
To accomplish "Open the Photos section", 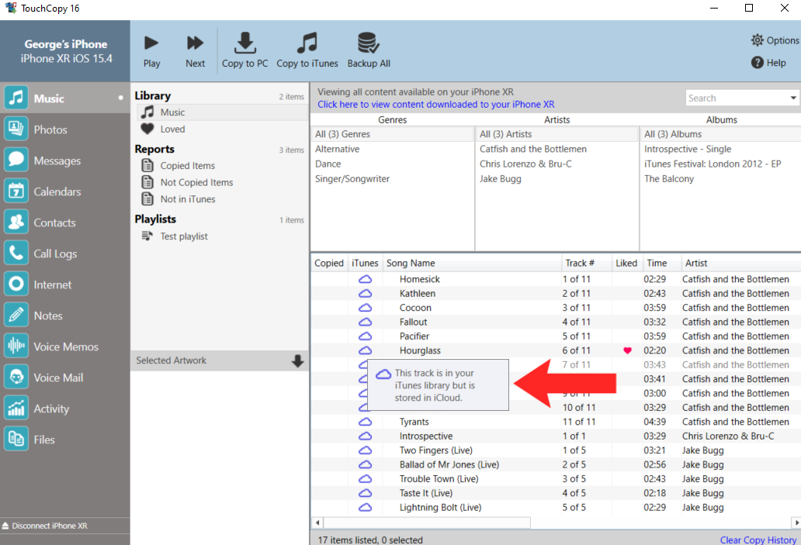I will [x=65, y=129].
